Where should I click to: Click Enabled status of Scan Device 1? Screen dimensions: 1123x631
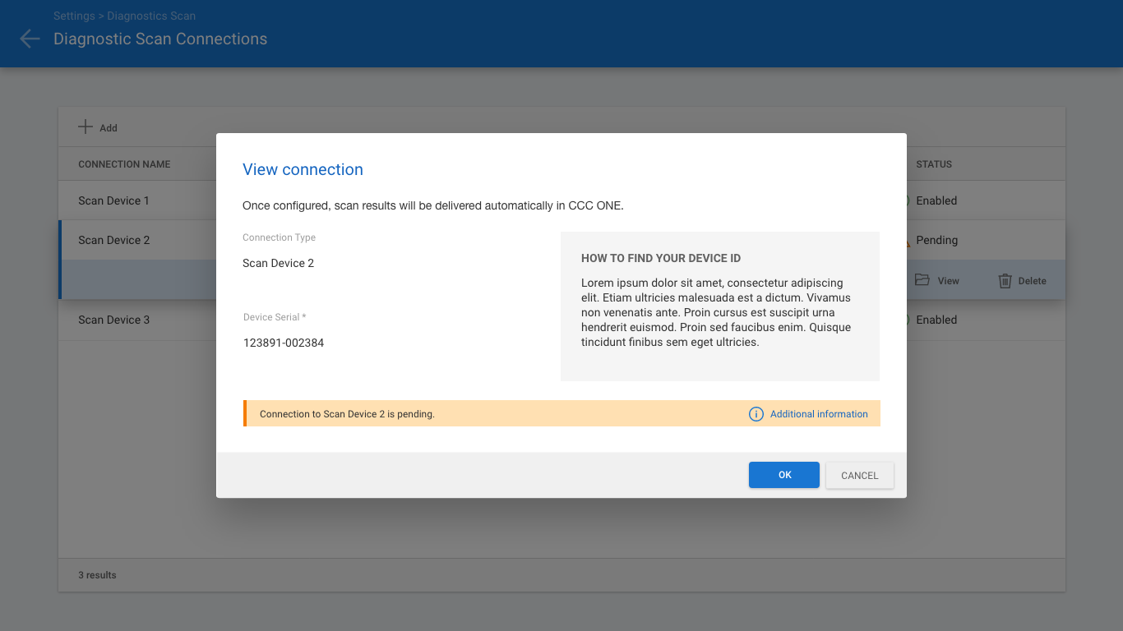936,200
